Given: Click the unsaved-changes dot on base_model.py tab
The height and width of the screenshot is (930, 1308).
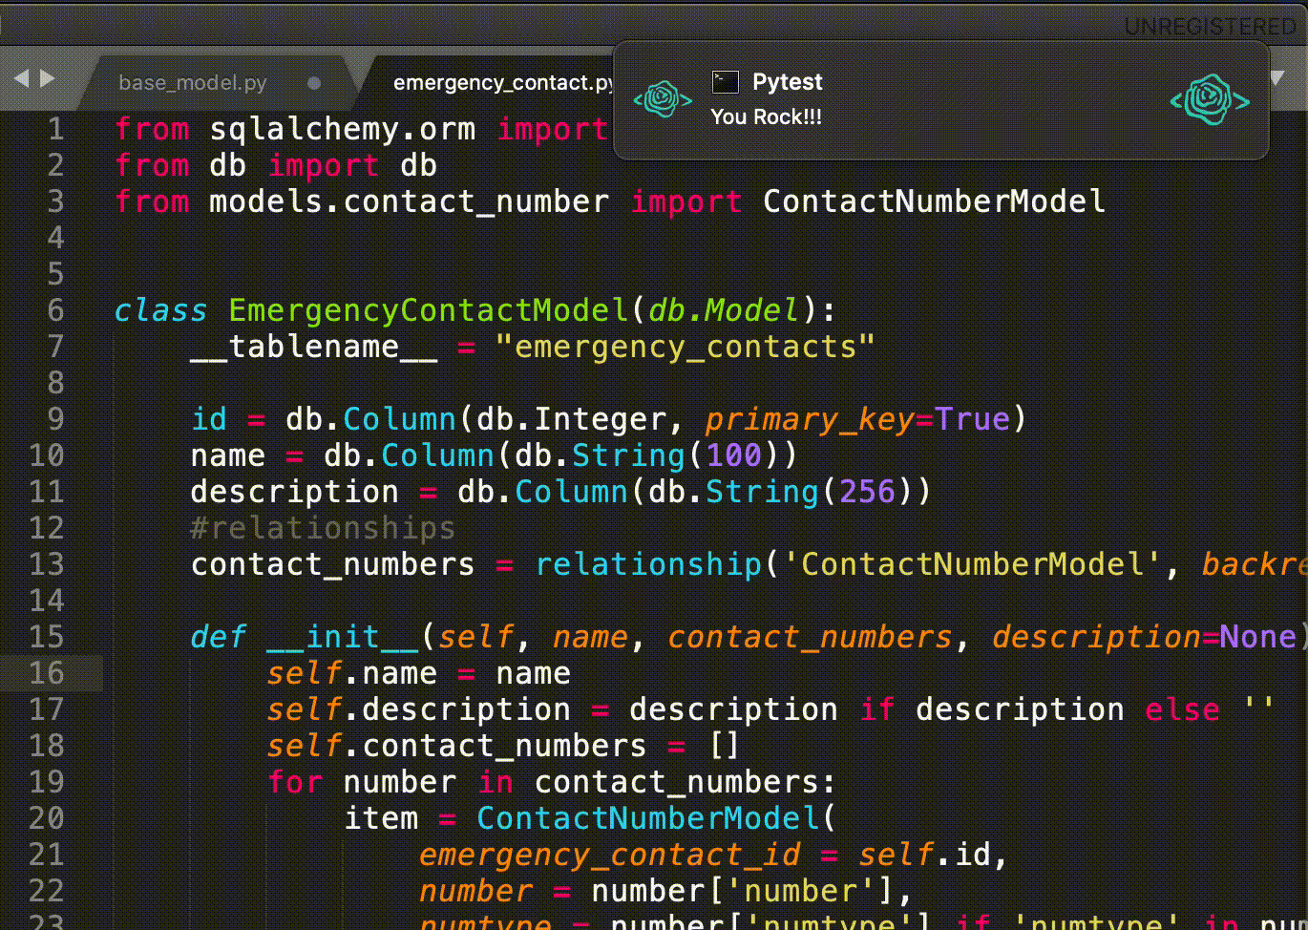Looking at the screenshot, I should coord(314,83).
